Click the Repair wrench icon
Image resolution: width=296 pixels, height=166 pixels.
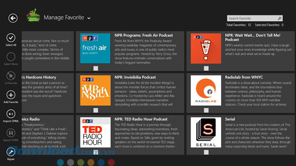(11, 152)
